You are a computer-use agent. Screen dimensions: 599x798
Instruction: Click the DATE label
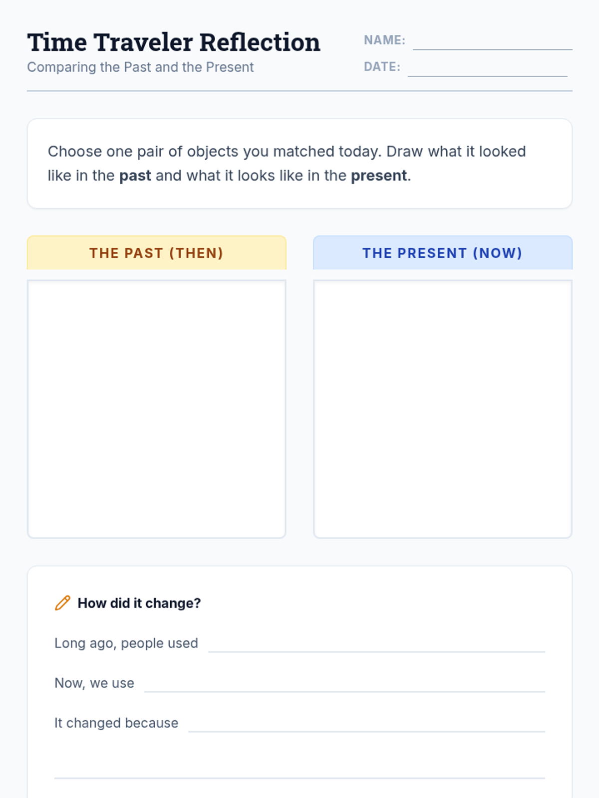coord(382,67)
